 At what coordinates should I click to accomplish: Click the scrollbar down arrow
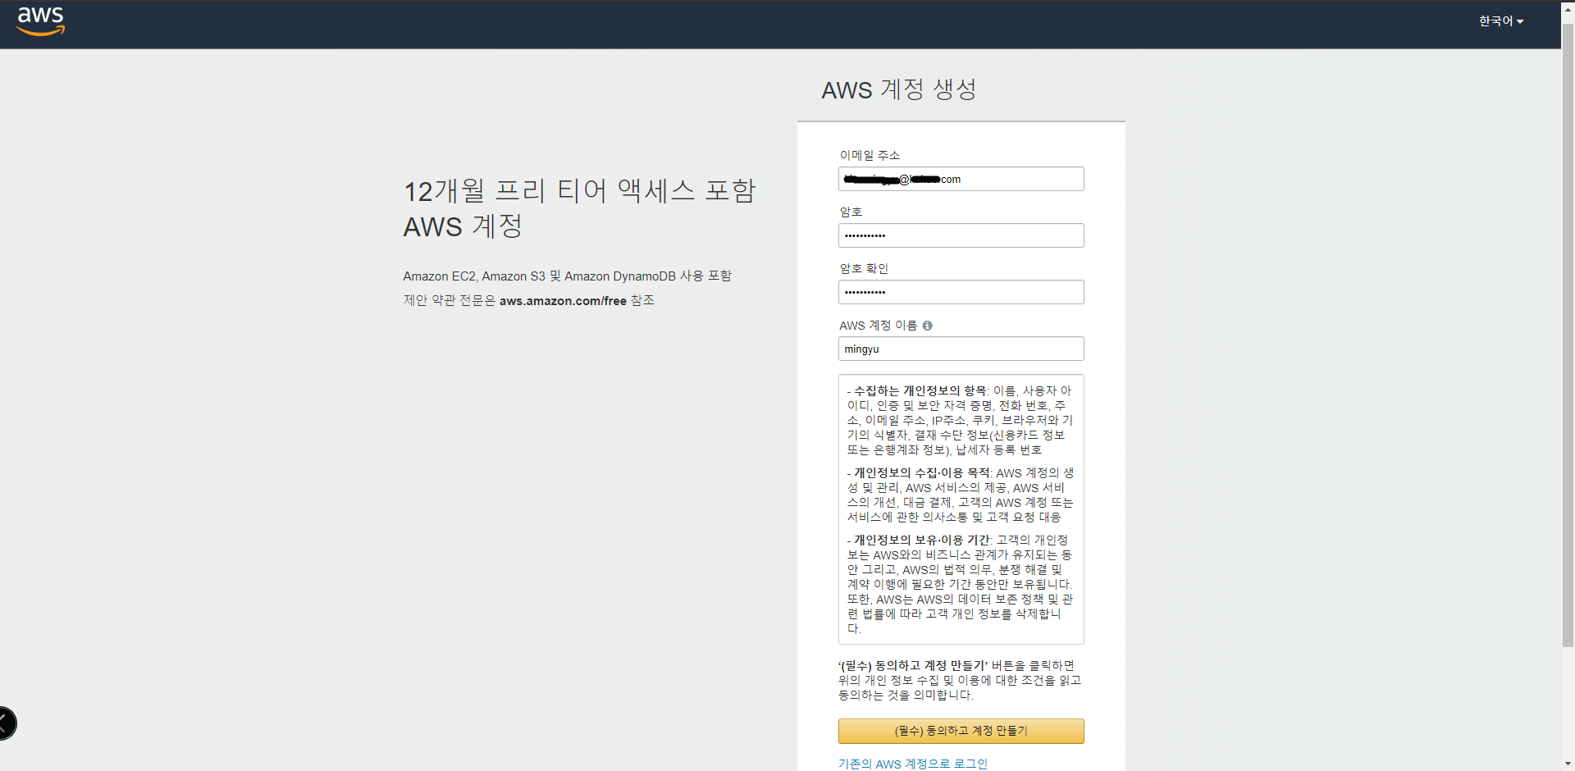tap(1568, 764)
